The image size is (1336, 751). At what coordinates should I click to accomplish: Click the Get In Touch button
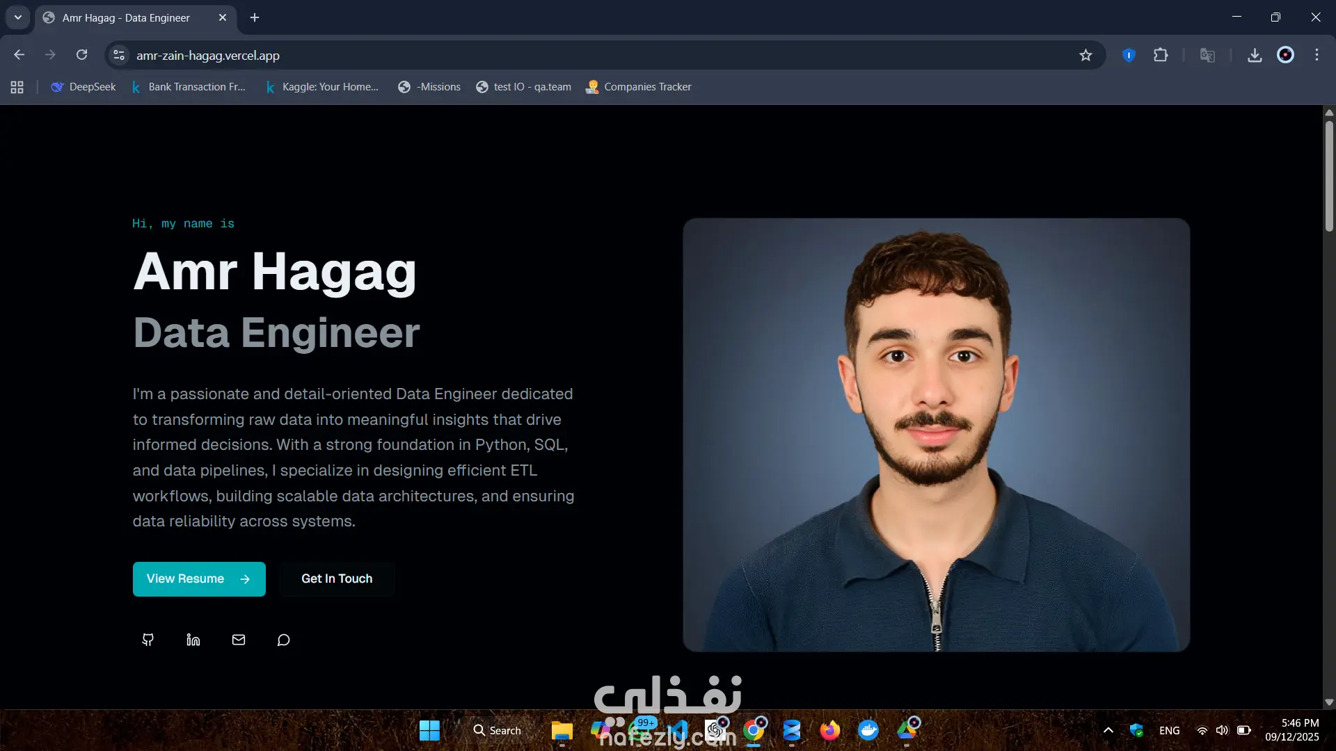coord(337,579)
